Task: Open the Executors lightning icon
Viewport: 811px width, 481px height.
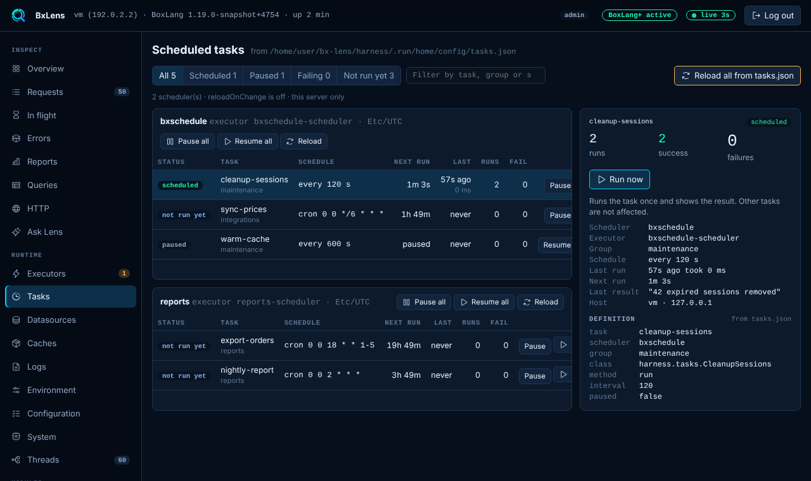Action: (x=16, y=273)
